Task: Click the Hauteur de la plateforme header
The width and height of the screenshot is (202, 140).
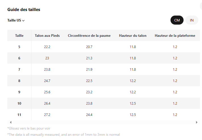Action: (x=175, y=36)
